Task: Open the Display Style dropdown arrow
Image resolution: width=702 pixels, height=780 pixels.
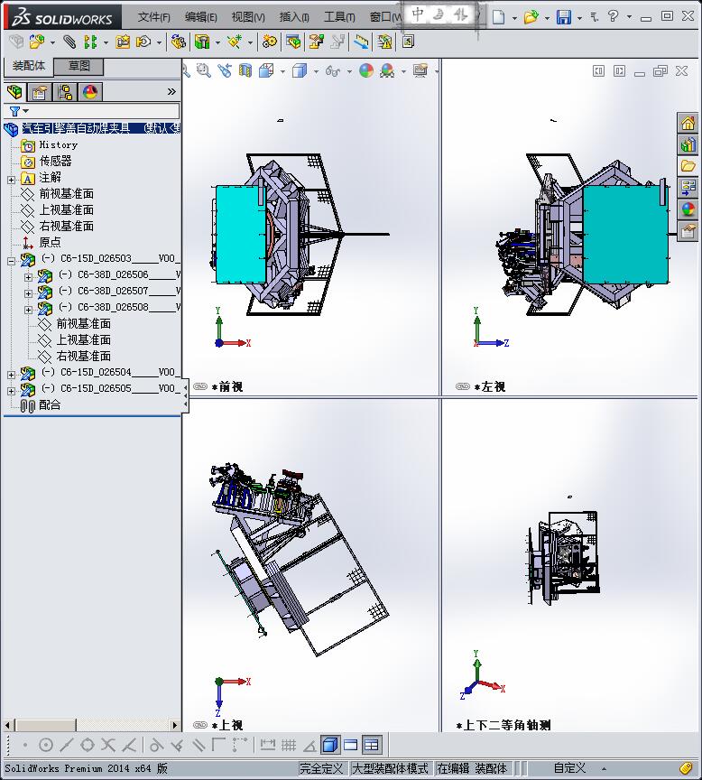Action: coord(316,71)
